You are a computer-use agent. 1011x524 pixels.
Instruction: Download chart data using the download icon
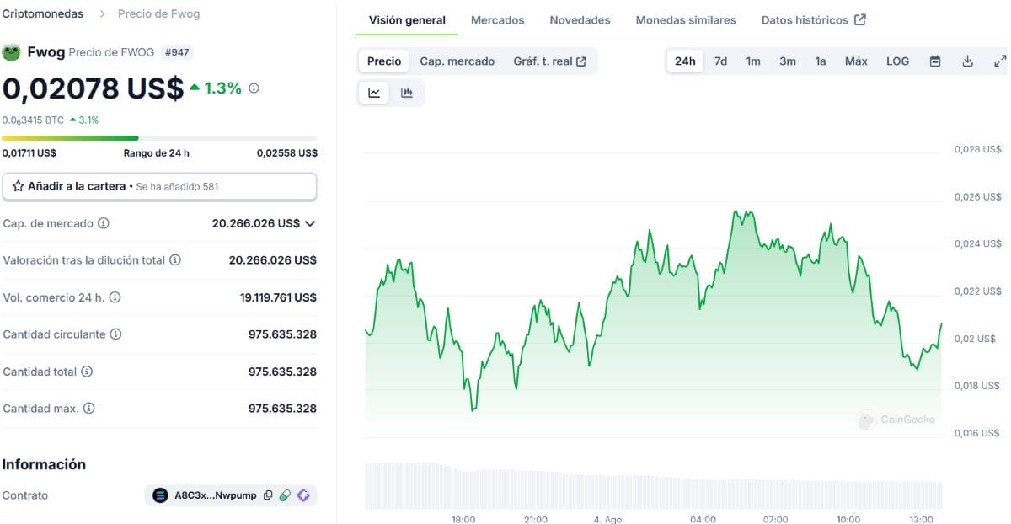(x=967, y=61)
